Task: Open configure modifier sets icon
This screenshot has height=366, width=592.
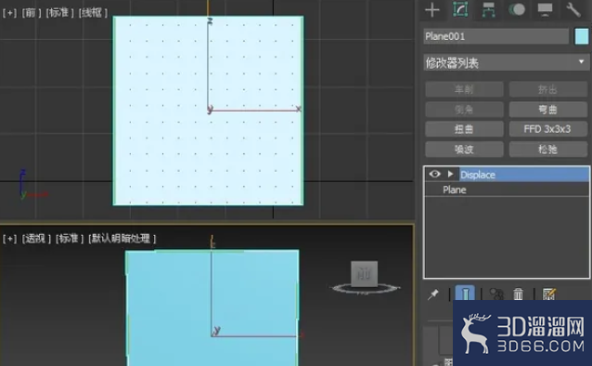Action: pyautogui.click(x=548, y=294)
